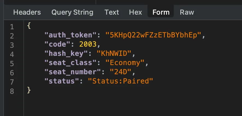
Task: Open the Query String tab
Action: point(72,12)
